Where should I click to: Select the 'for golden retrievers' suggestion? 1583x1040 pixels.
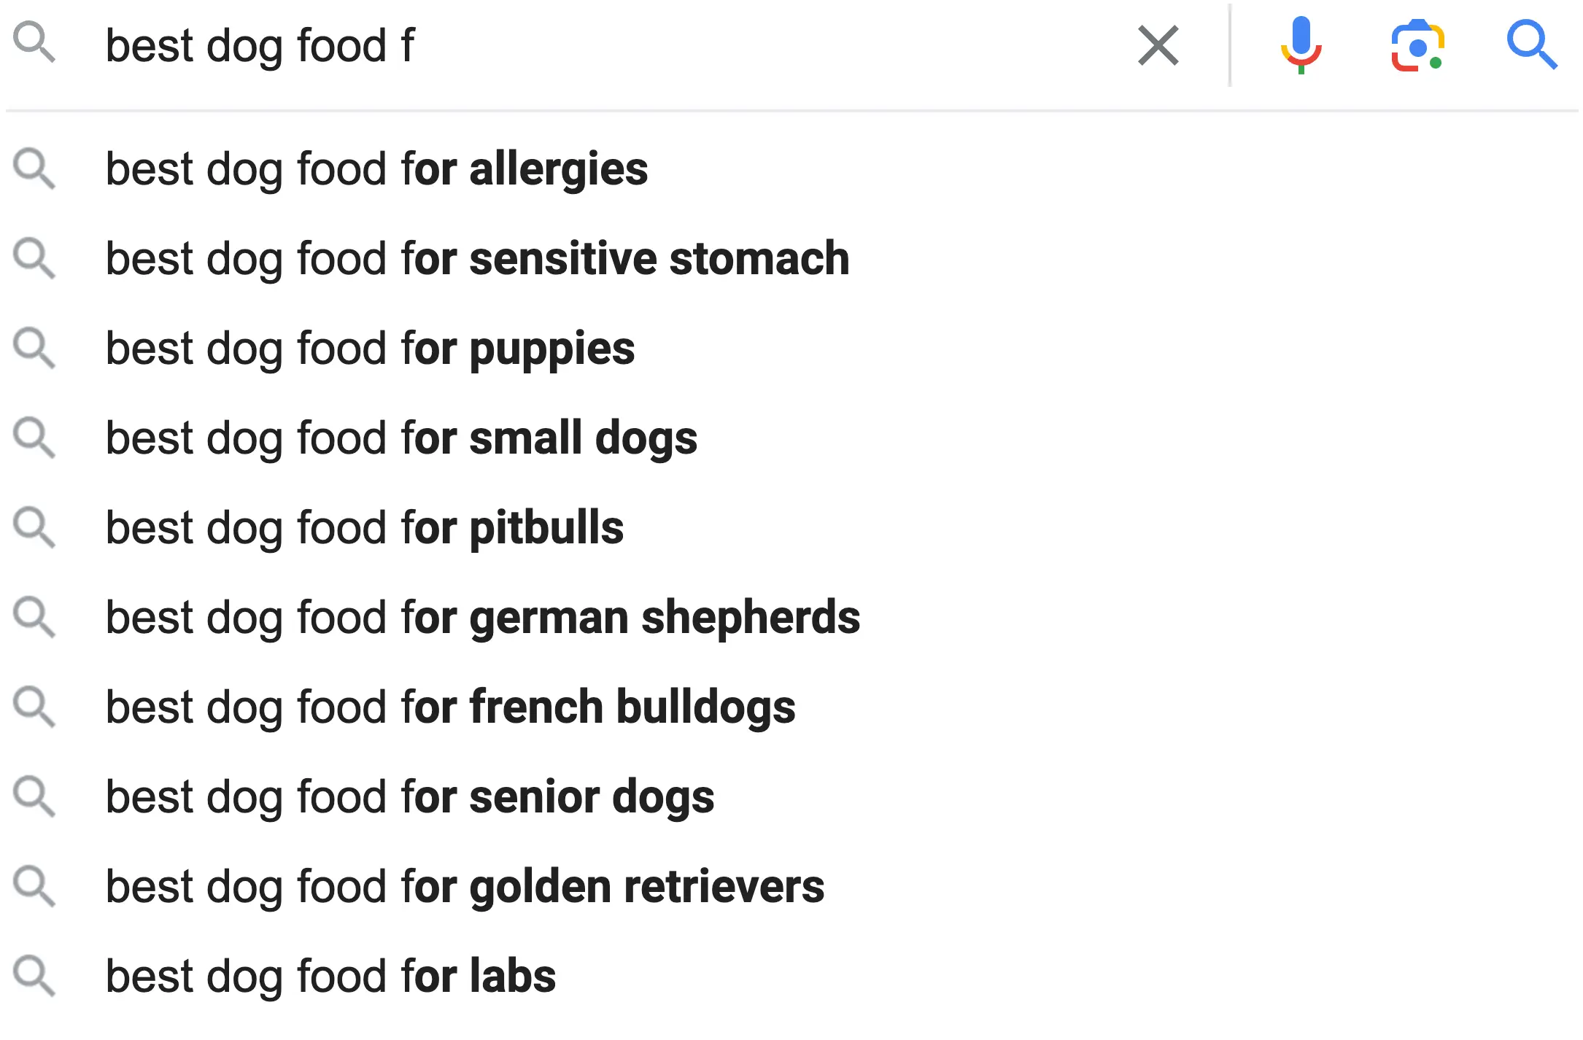pyautogui.click(x=465, y=887)
